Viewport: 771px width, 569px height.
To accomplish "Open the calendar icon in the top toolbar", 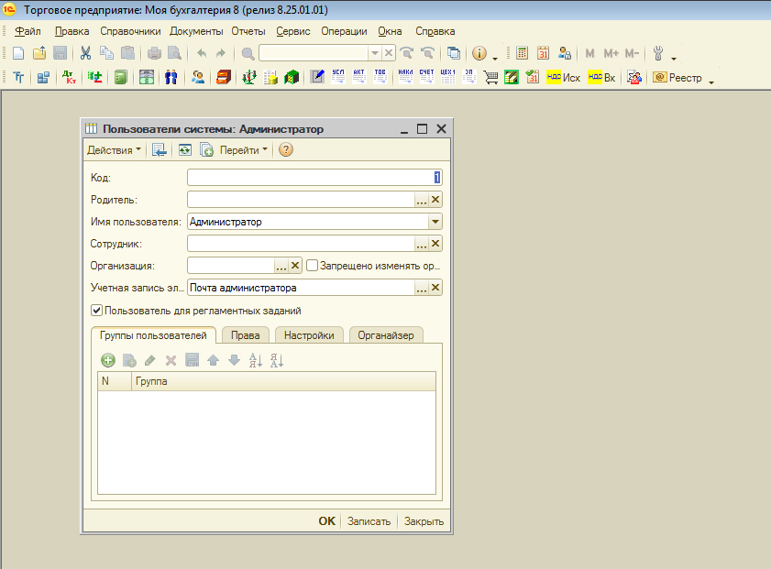I will 544,53.
